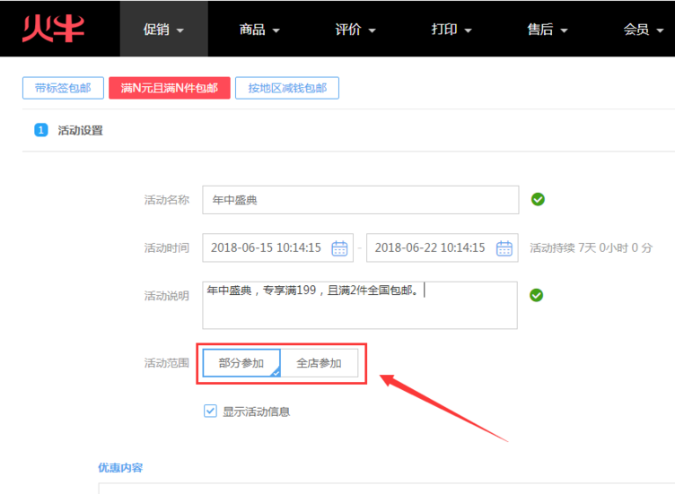Click the 活动时间 label
Viewport: 675px width, 494px height.
(x=167, y=248)
